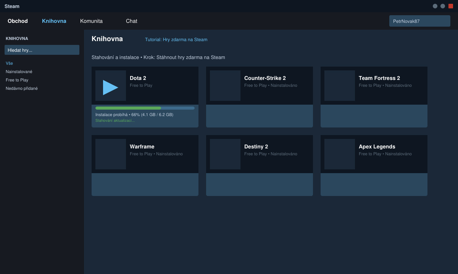Focus the Hledat hry search field
The height and width of the screenshot is (274, 458).
click(x=42, y=50)
